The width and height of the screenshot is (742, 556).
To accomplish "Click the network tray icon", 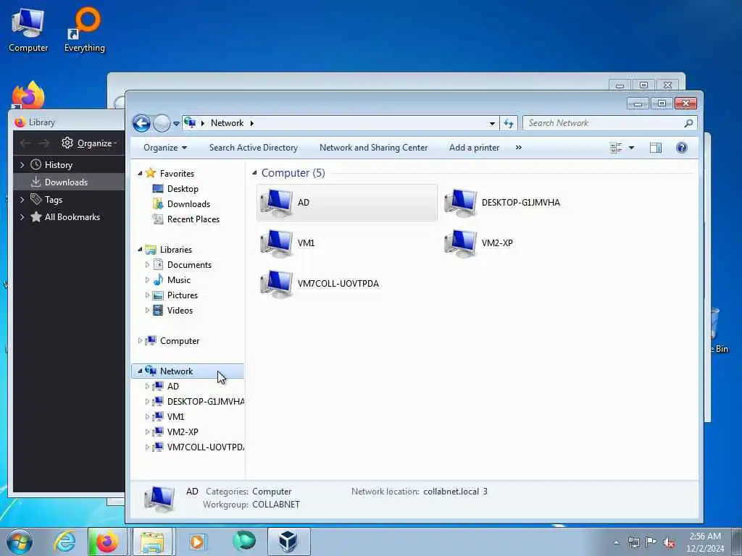I will [633, 543].
